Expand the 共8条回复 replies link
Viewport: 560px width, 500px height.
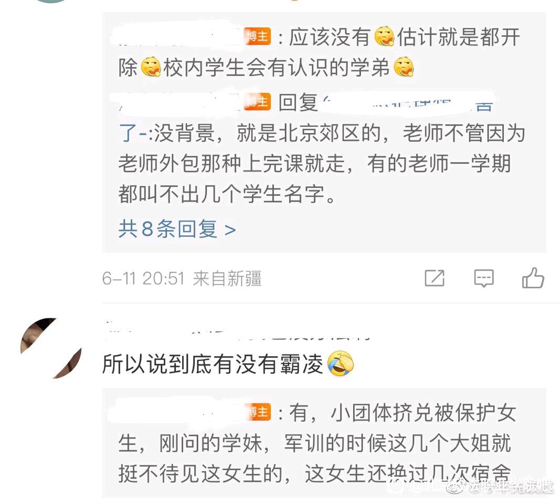[x=177, y=229]
